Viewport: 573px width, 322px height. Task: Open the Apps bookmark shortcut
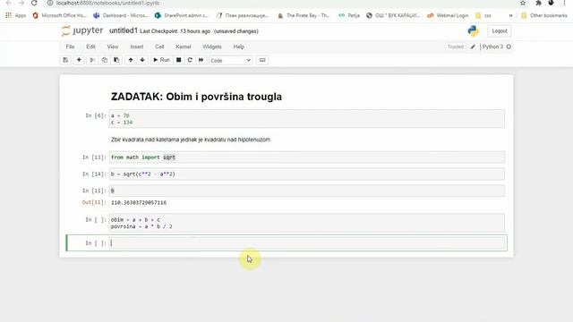16,15
